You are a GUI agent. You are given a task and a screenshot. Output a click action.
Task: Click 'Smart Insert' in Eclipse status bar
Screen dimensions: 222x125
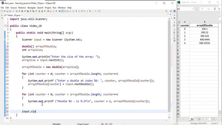click(83, 124)
